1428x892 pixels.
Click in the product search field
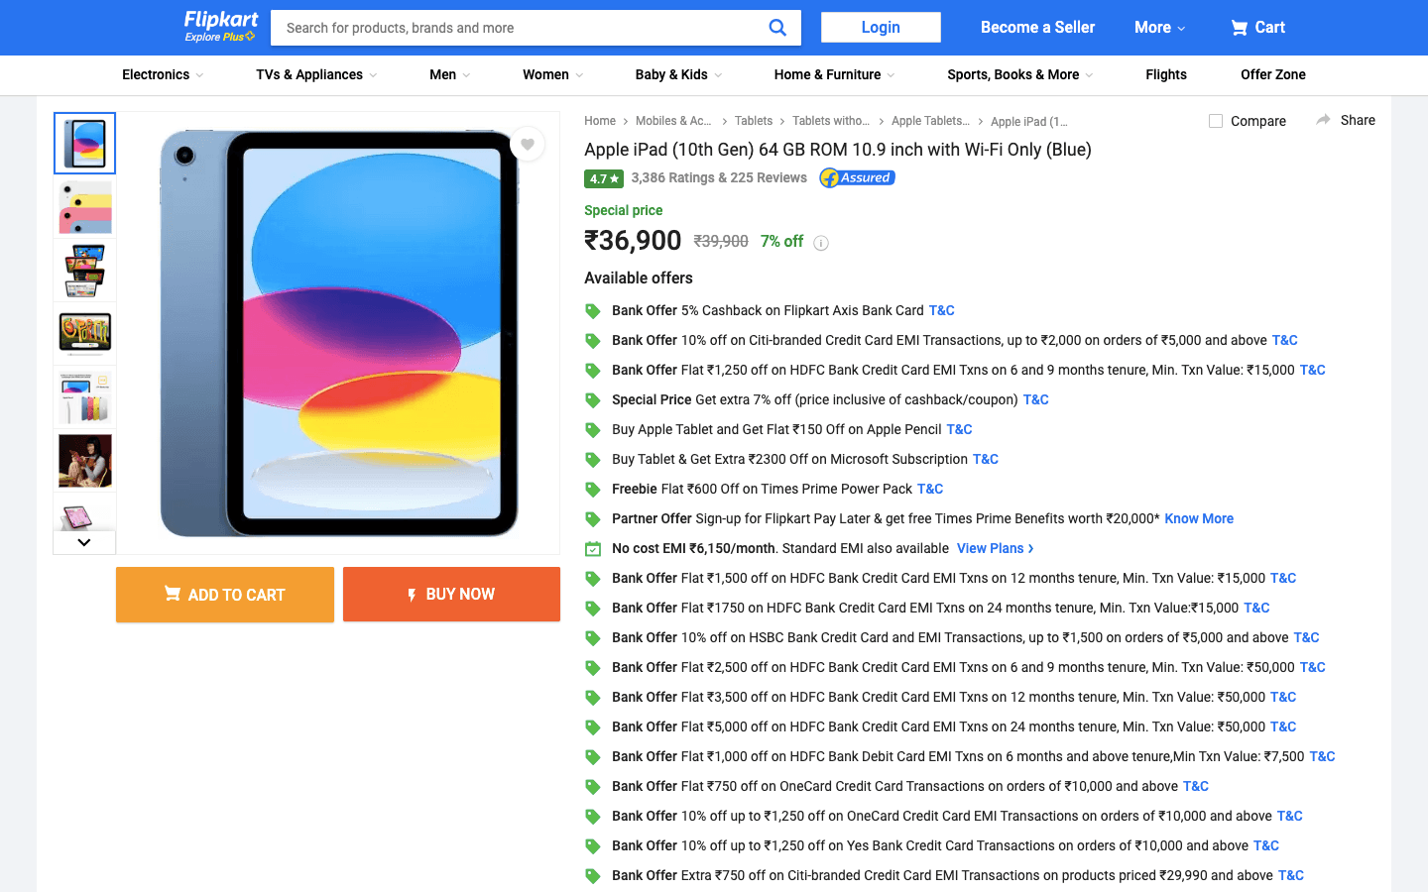pyautogui.click(x=516, y=28)
